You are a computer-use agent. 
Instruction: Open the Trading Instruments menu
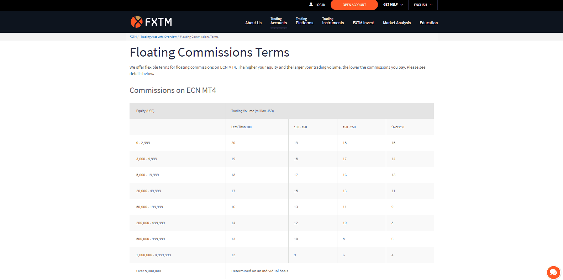pos(333,21)
